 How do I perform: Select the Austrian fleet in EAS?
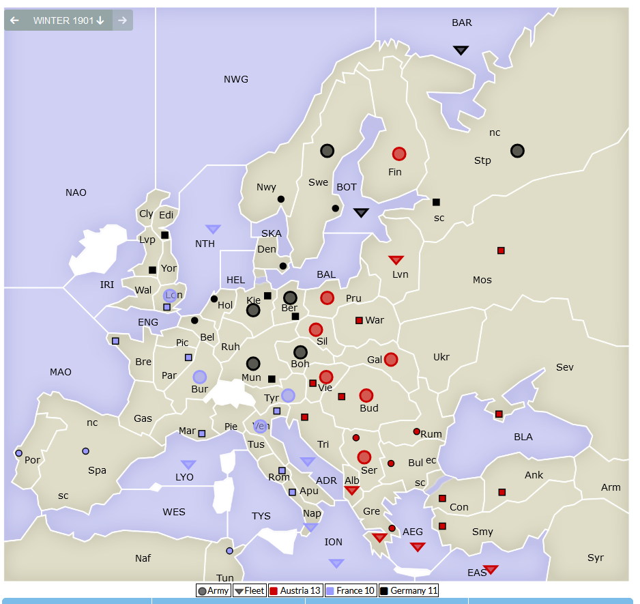[491, 569]
